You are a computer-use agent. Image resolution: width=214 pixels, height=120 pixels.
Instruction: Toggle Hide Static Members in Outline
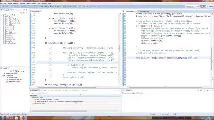click(19, 71)
